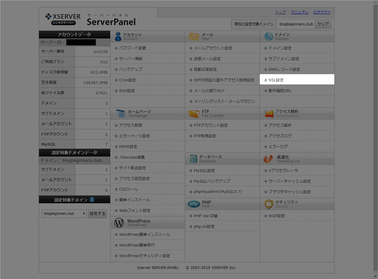Open MIME設定
378x279 pixels.
coord(128,146)
